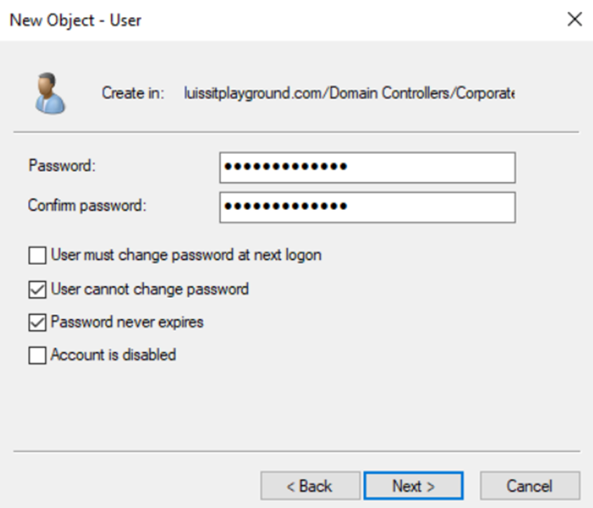The image size is (593, 508).
Task: Uncheck the 'User cannot change password' box
Action: pos(37,289)
